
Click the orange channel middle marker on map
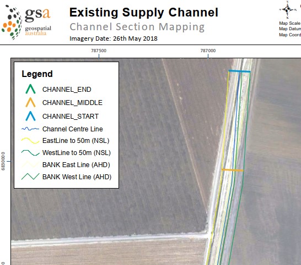click(x=233, y=170)
